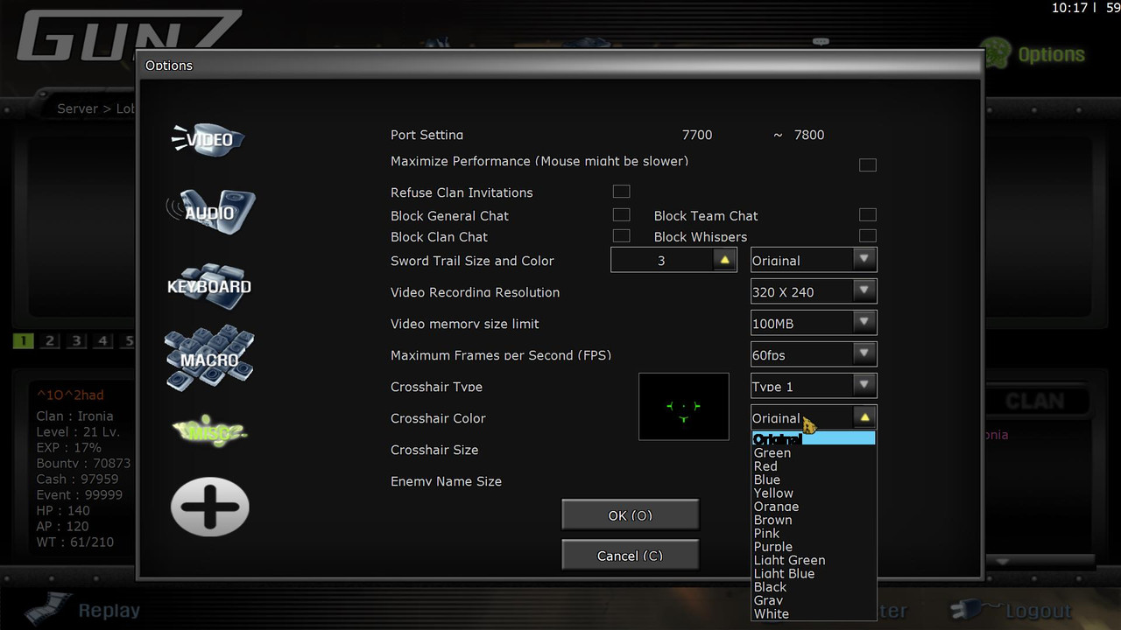
Task: Click the Cancel (C) button
Action: pyautogui.click(x=630, y=556)
